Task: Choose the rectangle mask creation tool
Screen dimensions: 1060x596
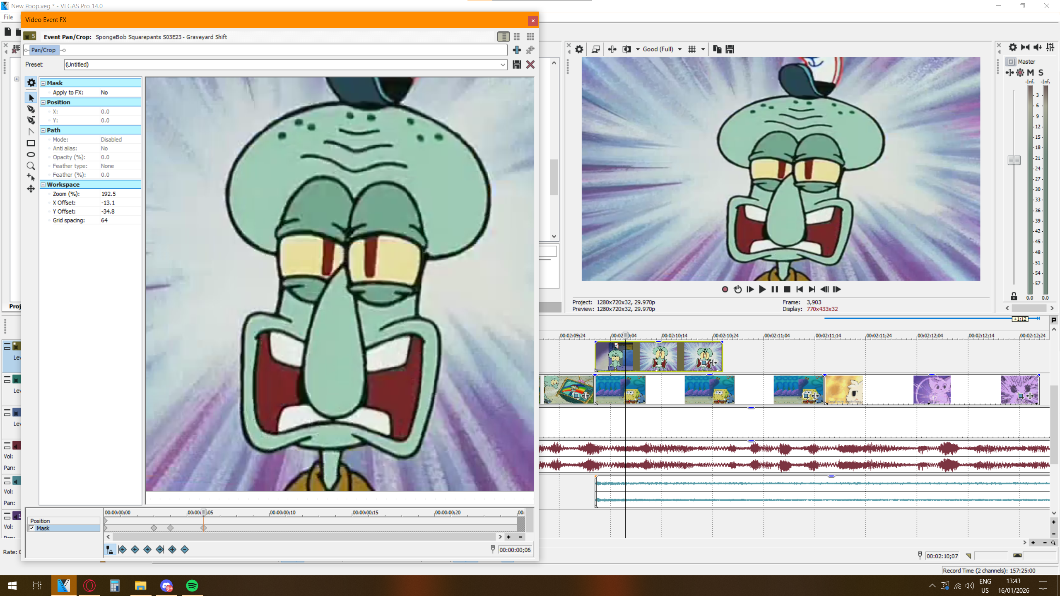Action: (31, 143)
